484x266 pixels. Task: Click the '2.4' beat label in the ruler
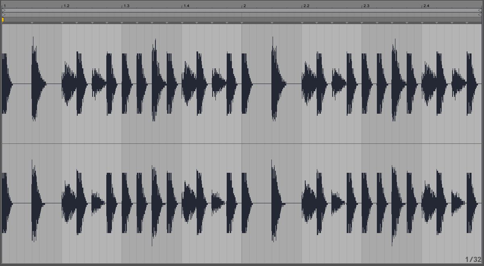[x=426, y=6]
